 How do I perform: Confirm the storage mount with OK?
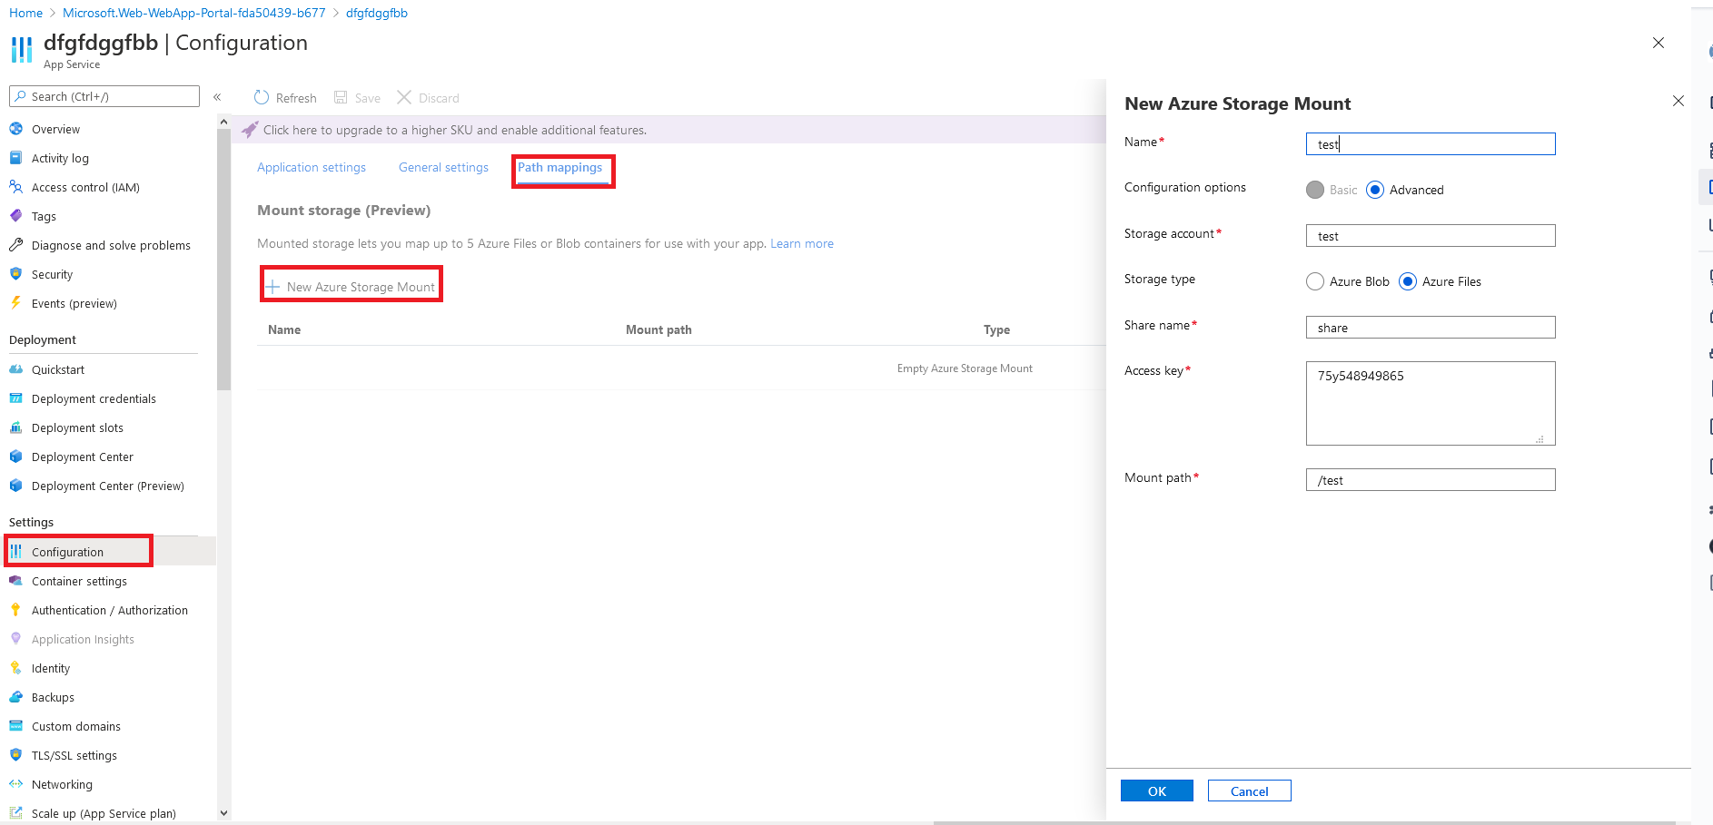pos(1156,791)
